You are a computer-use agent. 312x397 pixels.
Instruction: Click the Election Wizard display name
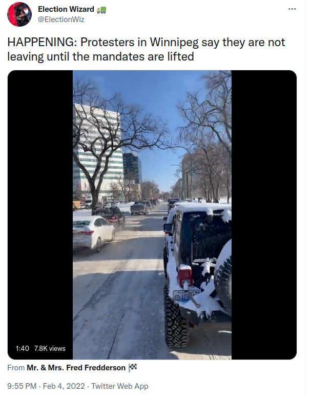pos(66,9)
